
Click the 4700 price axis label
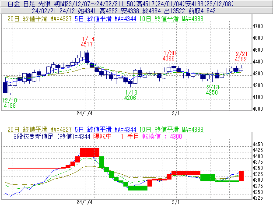coord(258,26)
